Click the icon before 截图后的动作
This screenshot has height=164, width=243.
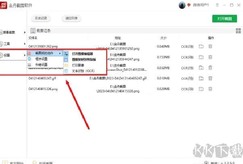click(29, 53)
